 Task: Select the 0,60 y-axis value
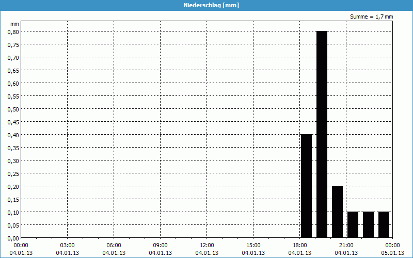click(x=13, y=84)
